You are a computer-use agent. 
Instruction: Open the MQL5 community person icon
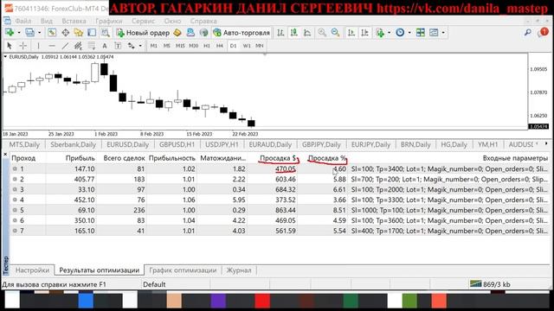pyautogui.click(x=190, y=33)
